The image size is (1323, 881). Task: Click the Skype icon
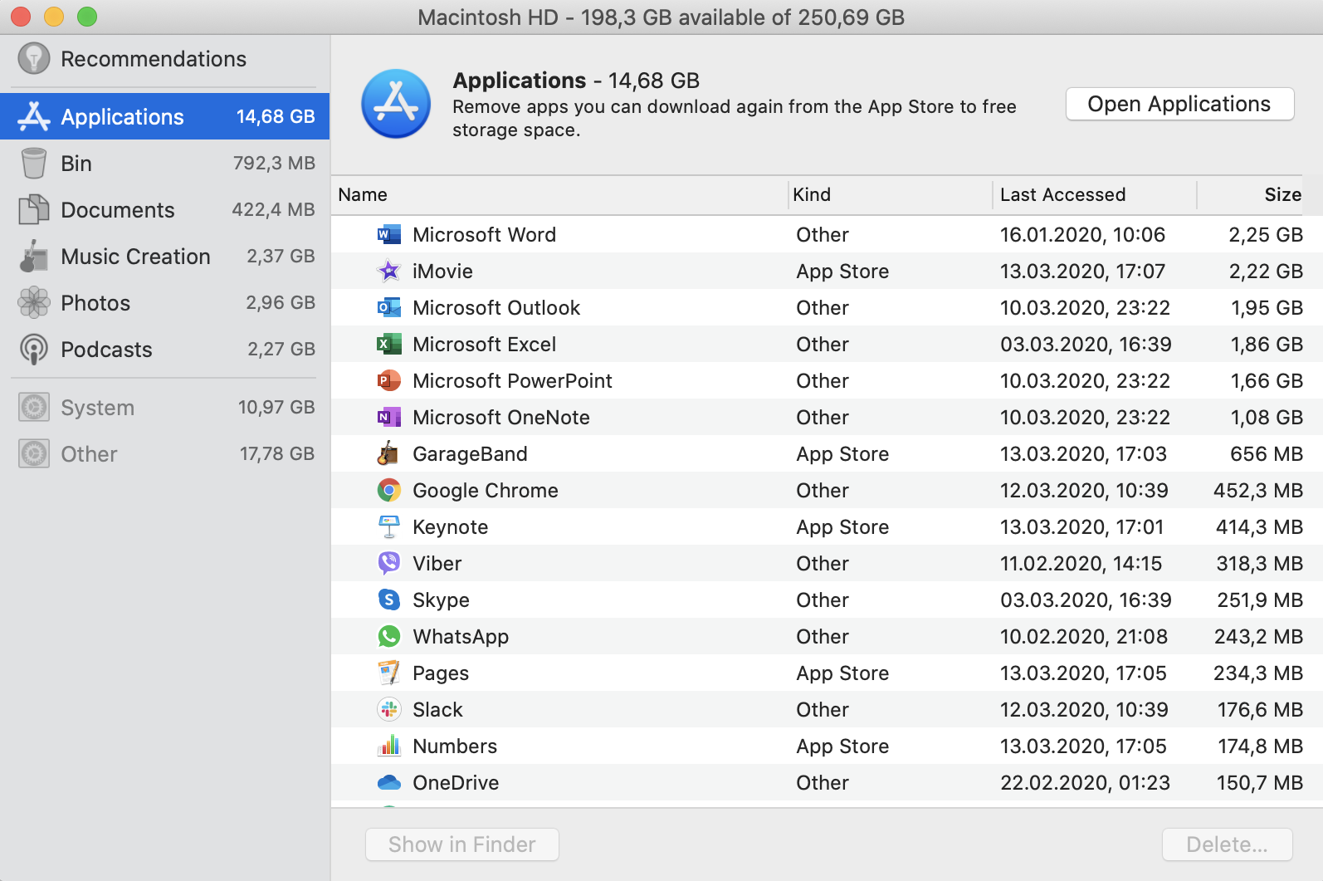click(388, 600)
